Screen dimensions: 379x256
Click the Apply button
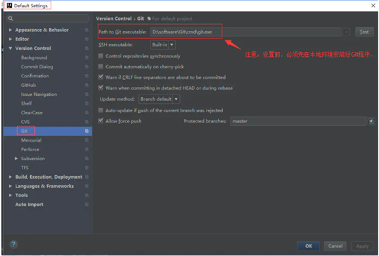363,246
